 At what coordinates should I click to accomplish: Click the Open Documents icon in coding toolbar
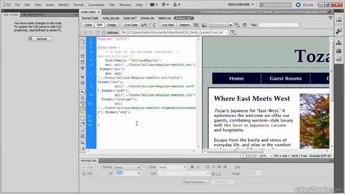point(82,41)
